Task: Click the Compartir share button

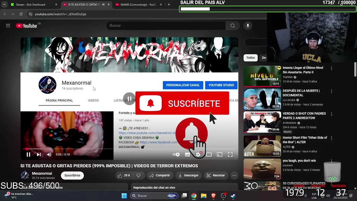Action: (x=160, y=175)
